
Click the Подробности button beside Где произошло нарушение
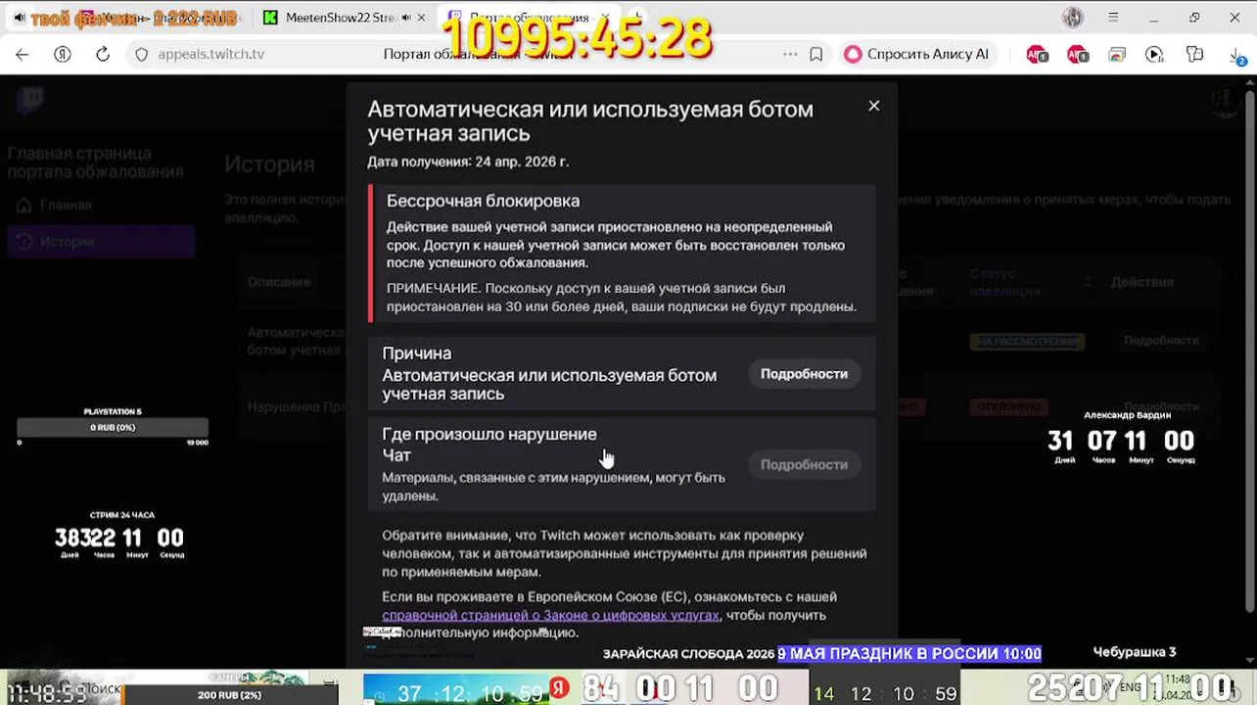point(804,464)
